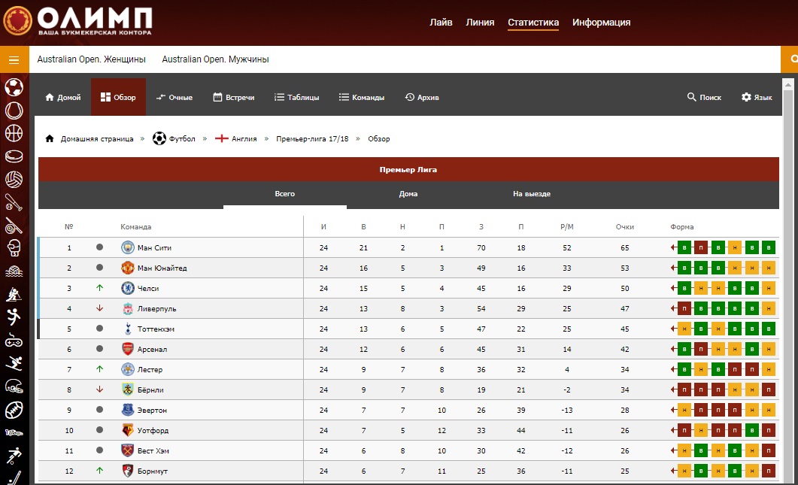This screenshot has width=798, height=485.
Task: Select the esports gamepad icon
Action: coord(14,341)
